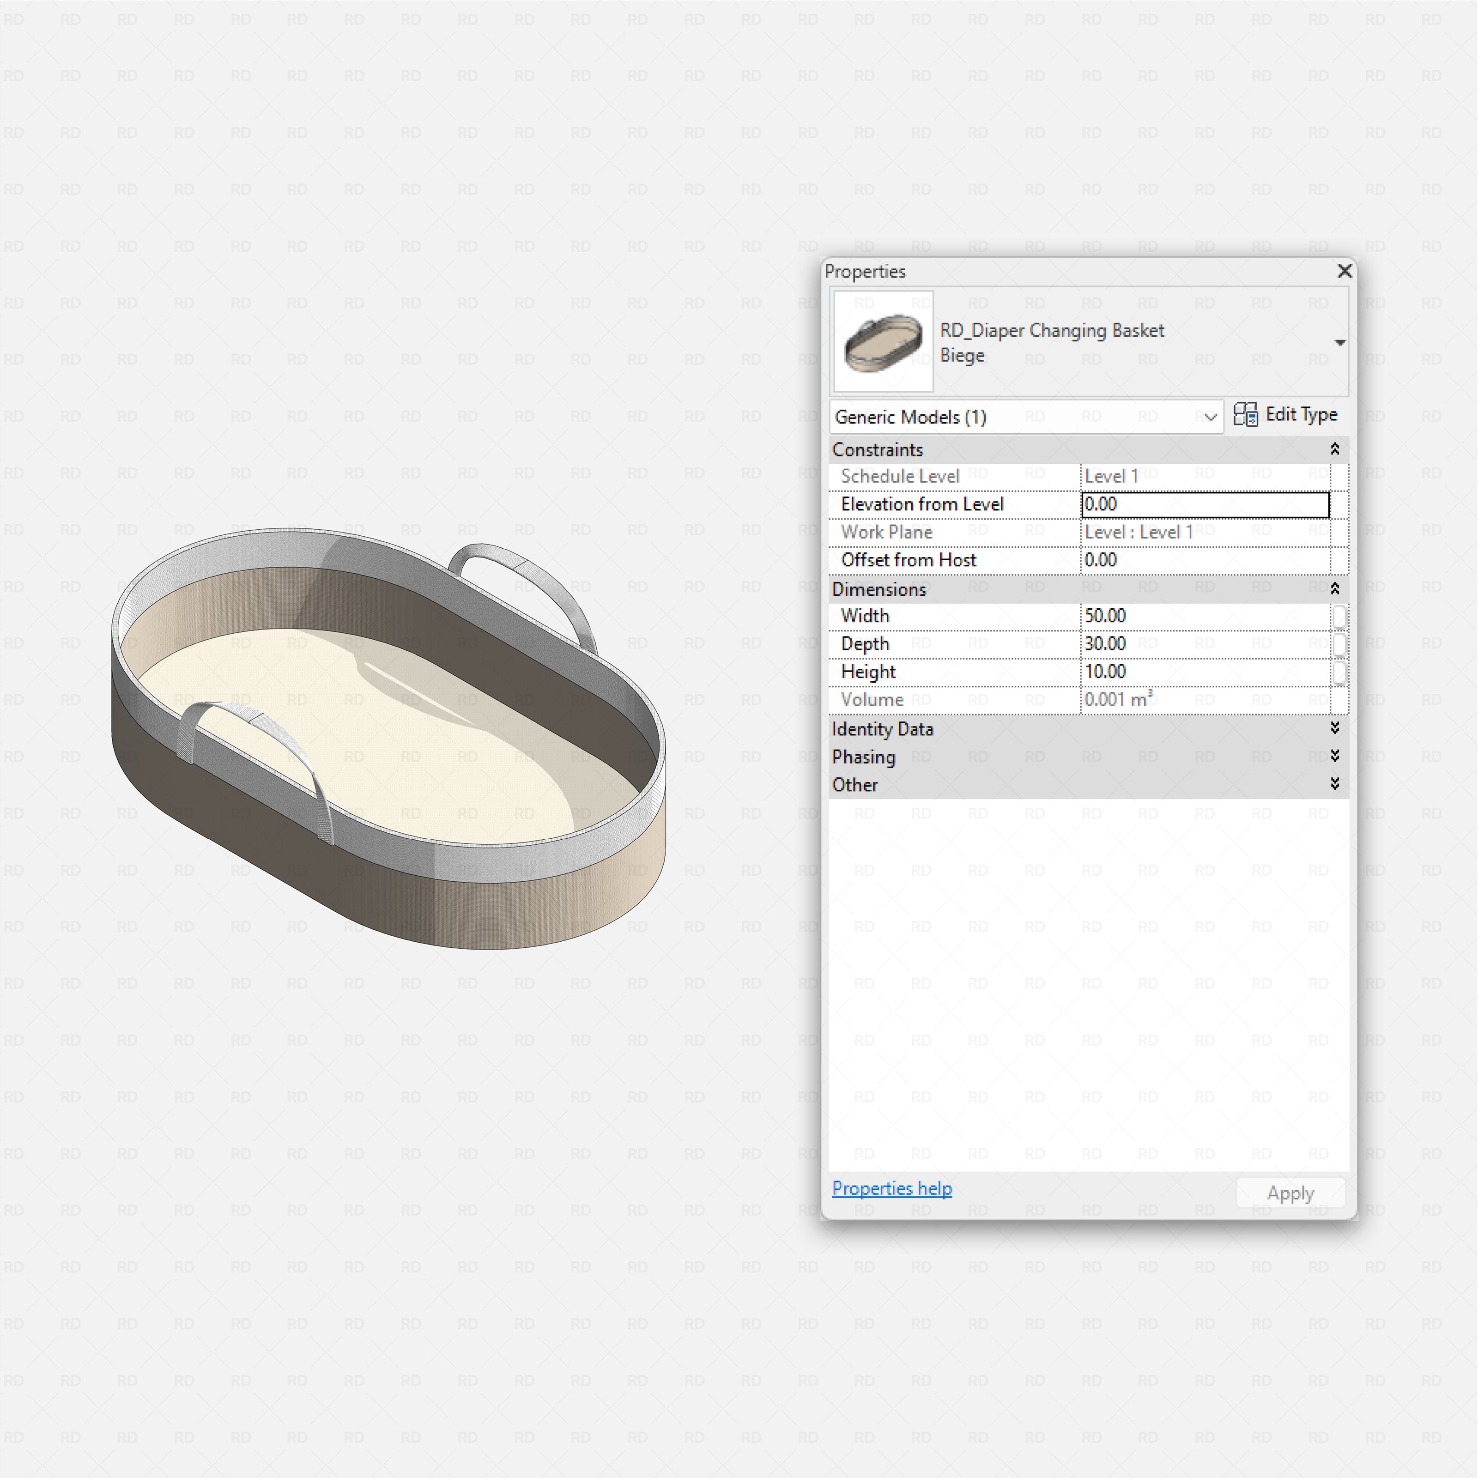Viewport: 1478px width, 1478px height.
Task: Open the family type selector dropdown arrow
Action: coord(1339,342)
